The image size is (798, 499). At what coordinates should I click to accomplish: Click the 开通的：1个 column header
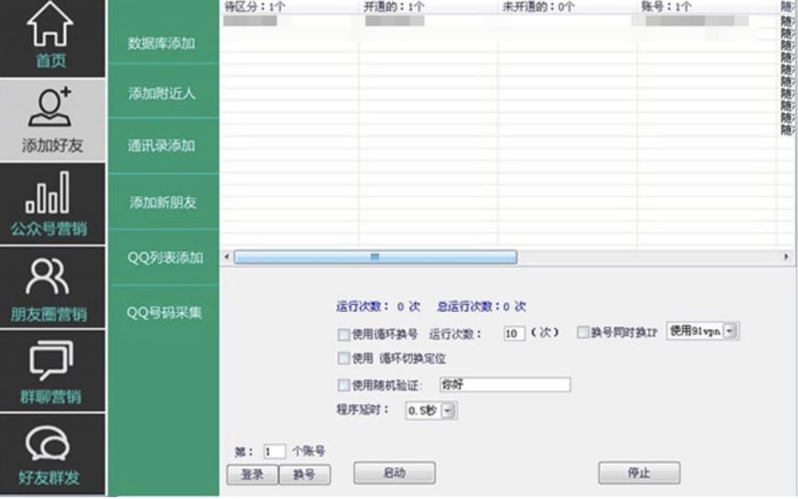coord(393,6)
